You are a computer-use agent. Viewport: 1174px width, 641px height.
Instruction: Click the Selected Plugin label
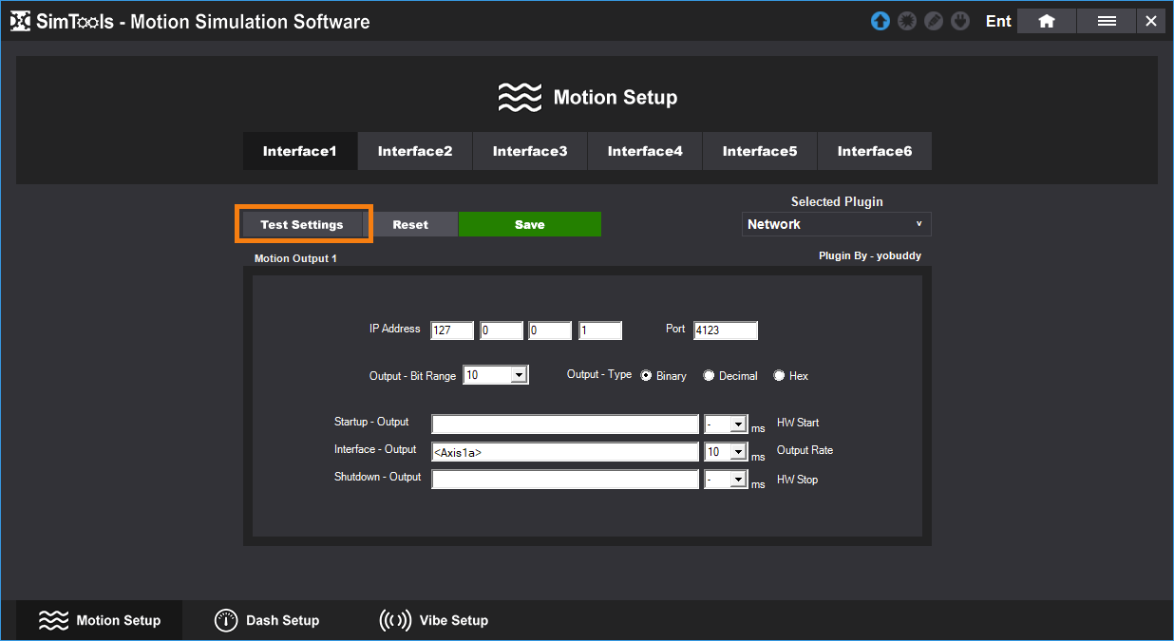tap(837, 201)
